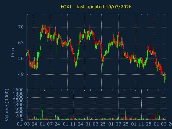Click the 01-07-24 date label
172x129 pixels.
pos(50,124)
